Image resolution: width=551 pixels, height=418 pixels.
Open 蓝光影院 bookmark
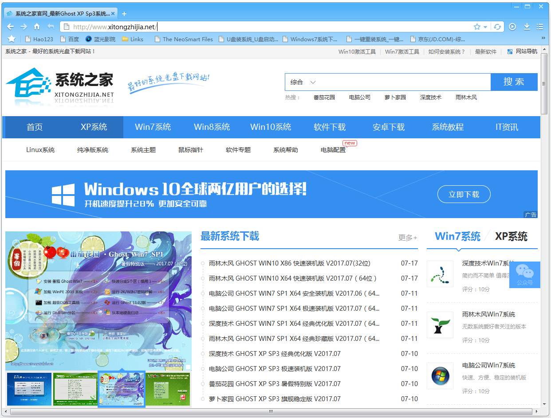point(100,39)
